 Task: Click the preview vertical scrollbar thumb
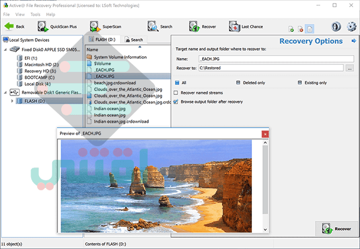coord(265,180)
